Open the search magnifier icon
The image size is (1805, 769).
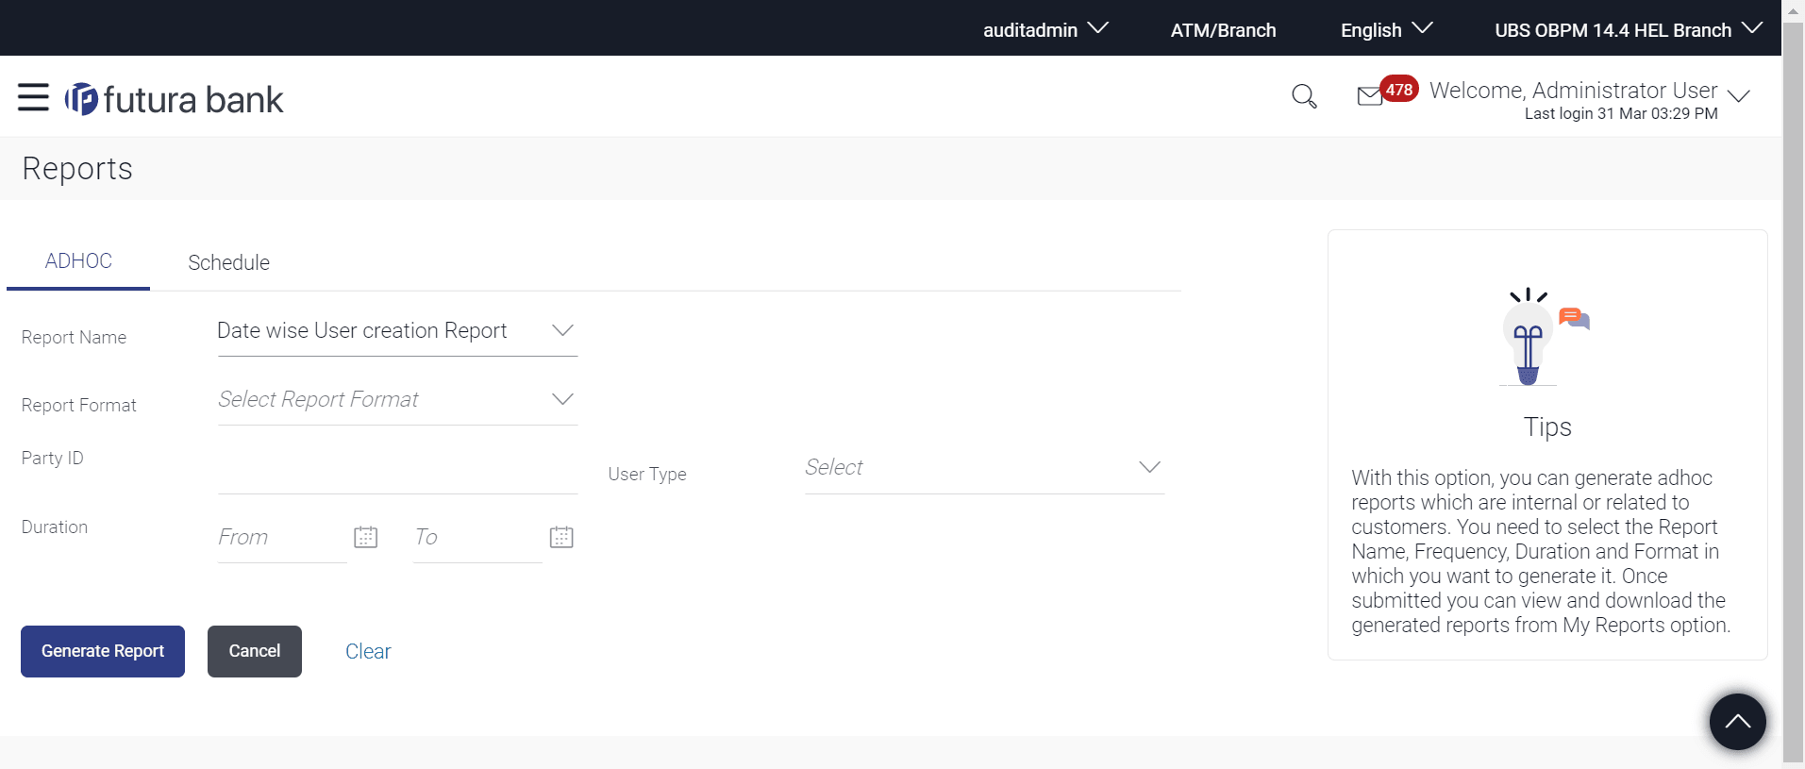click(1304, 96)
